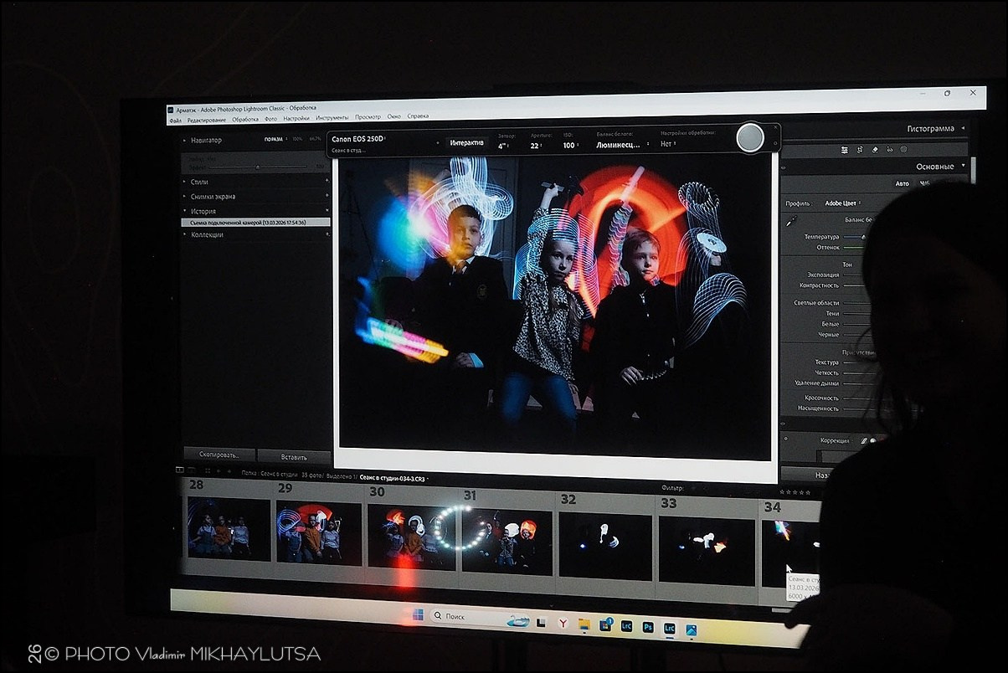
Task: Open the Adobe Цвет profile dropdown
Action: [842, 203]
